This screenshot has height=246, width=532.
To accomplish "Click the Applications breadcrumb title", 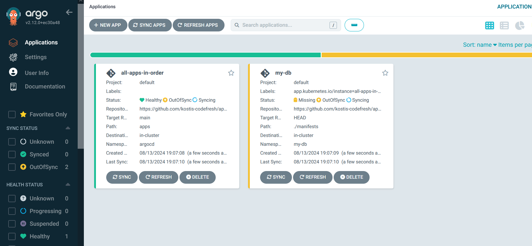I will tap(102, 6).
